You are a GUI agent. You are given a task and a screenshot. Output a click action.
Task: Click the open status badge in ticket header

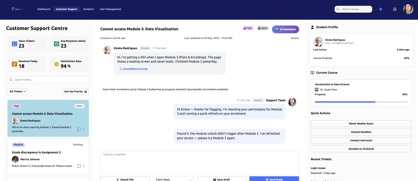tap(263, 28)
